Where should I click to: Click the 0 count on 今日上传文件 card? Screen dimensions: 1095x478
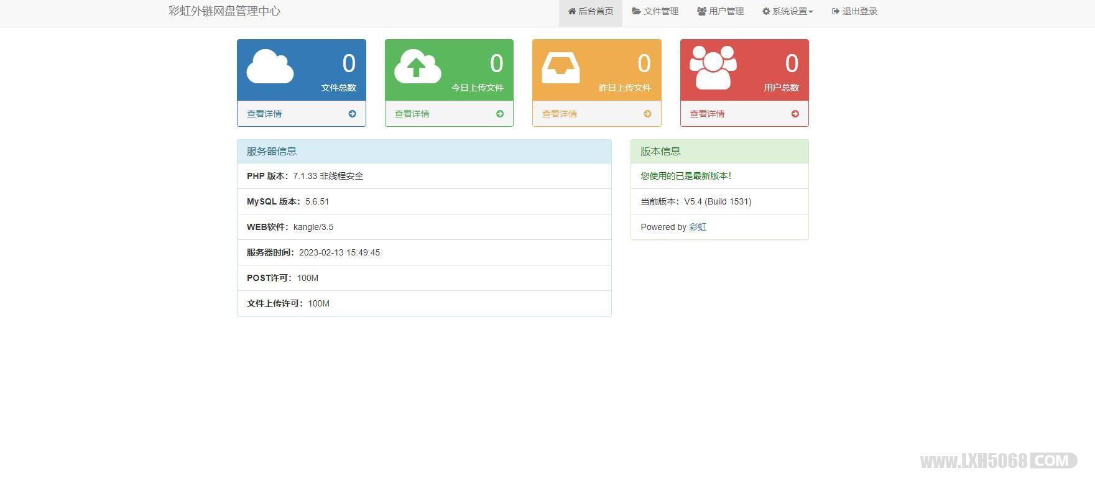(496, 63)
